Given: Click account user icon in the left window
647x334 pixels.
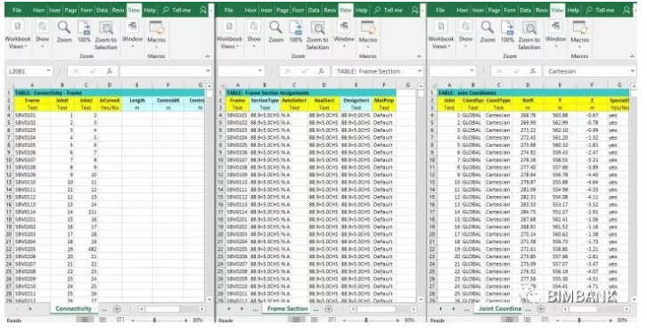Looking at the screenshot, I should point(203,11).
